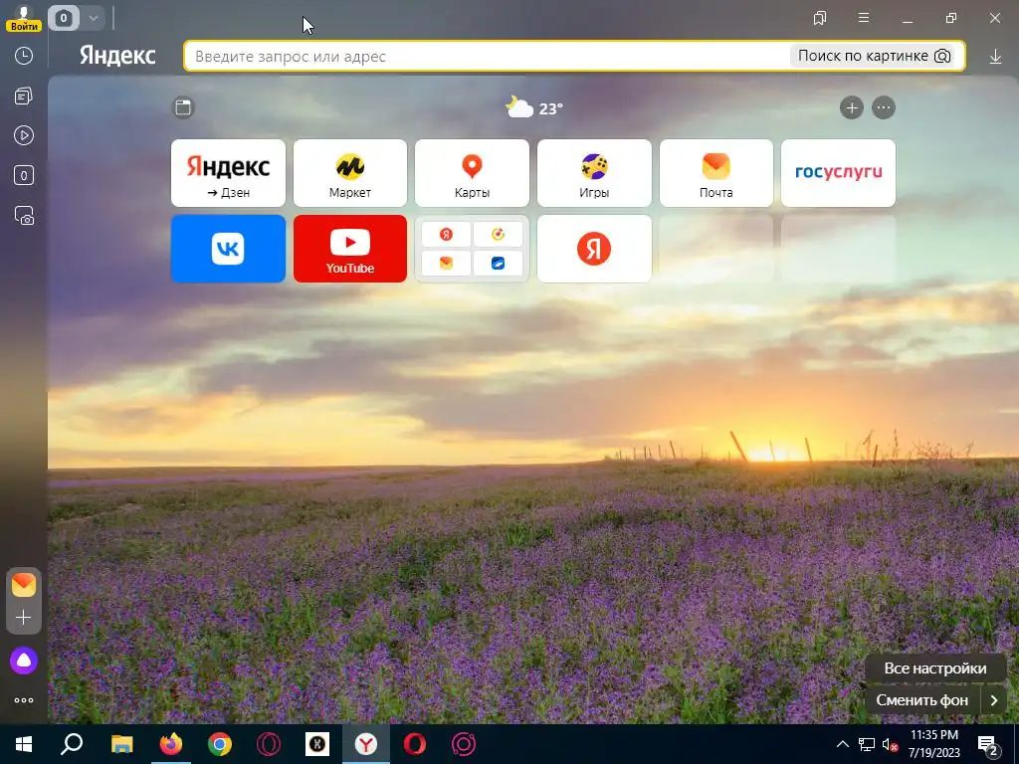The width and height of the screenshot is (1019, 764).
Task: Click the Все настройки button
Action: pyautogui.click(x=935, y=668)
